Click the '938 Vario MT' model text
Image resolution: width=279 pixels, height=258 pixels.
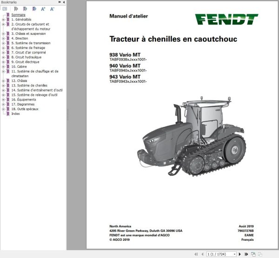pyautogui.click(x=125, y=55)
